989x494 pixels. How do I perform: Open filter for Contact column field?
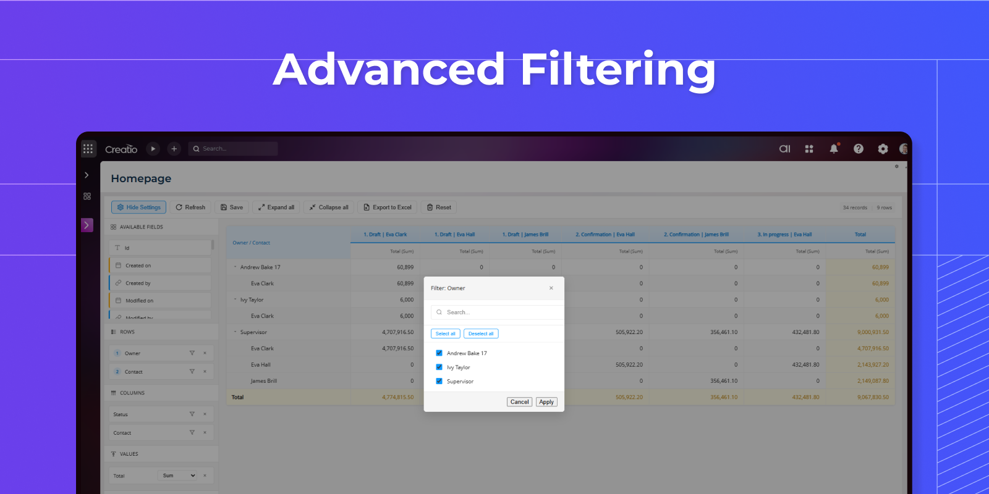(x=192, y=432)
